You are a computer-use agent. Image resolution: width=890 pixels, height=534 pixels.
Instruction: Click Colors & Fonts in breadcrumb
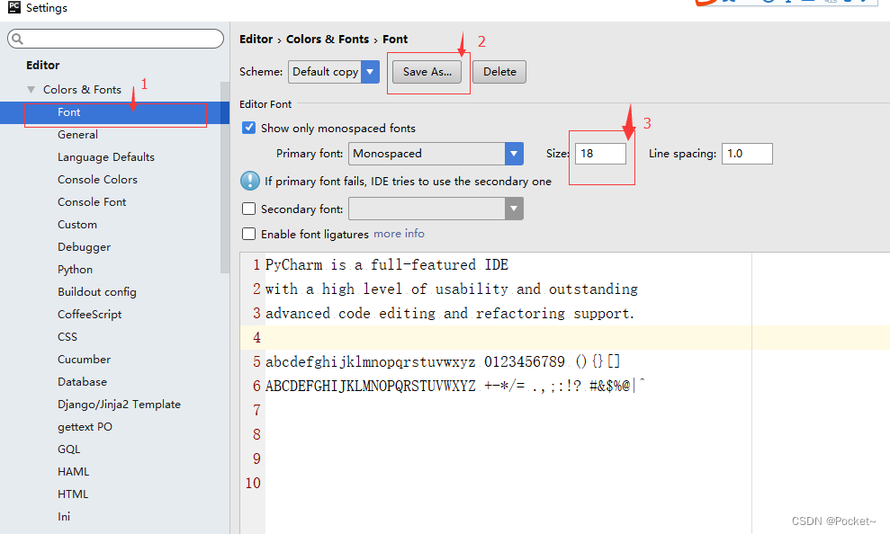328,40
